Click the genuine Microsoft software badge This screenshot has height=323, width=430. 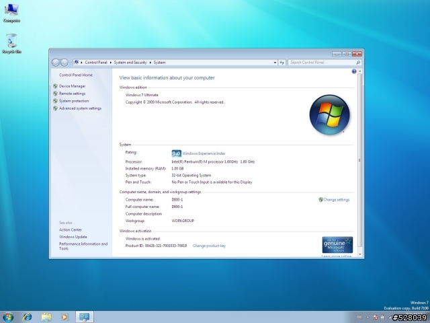[337, 245]
